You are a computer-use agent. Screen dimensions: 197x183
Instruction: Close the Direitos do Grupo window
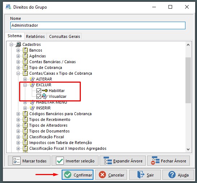pos(187,7)
